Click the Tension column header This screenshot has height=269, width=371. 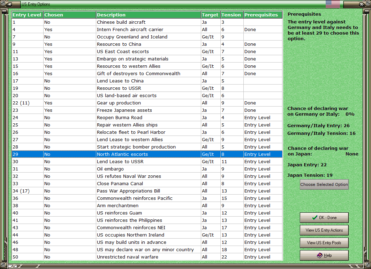click(x=232, y=15)
